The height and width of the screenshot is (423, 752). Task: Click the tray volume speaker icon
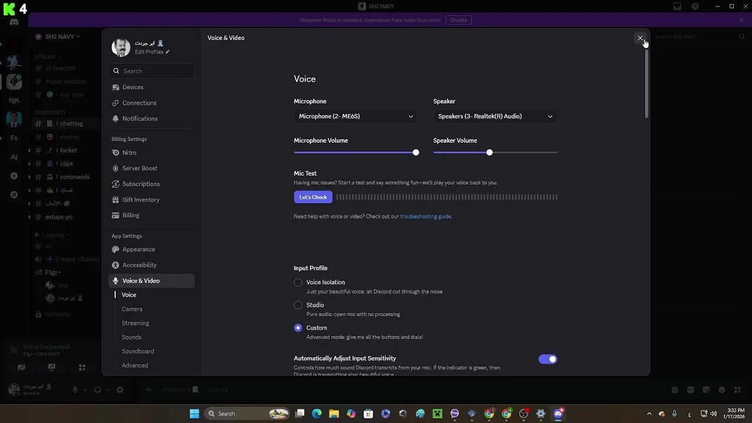pyautogui.click(x=714, y=414)
